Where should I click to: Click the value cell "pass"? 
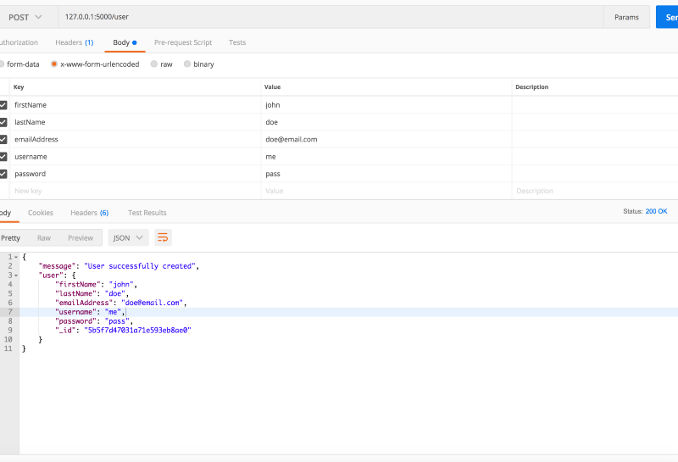(386, 174)
